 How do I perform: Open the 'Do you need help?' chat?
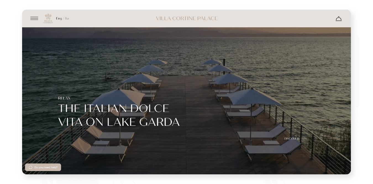tap(46, 167)
